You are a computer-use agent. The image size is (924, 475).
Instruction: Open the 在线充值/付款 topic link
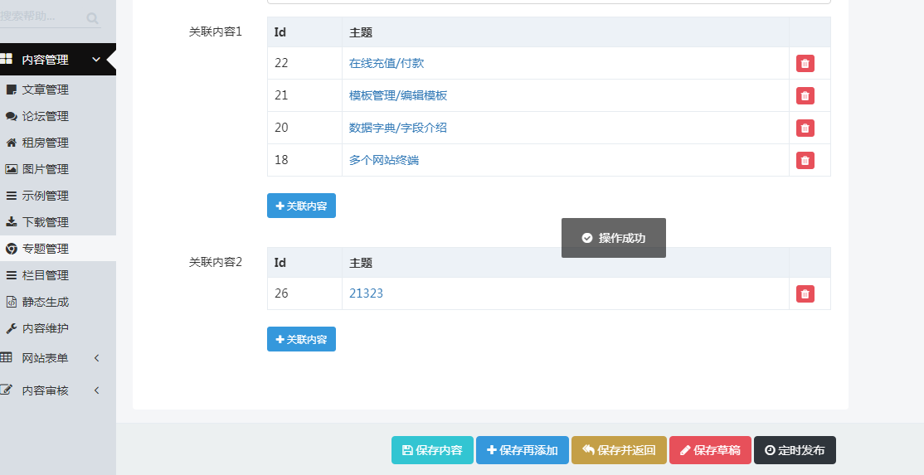pos(387,63)
